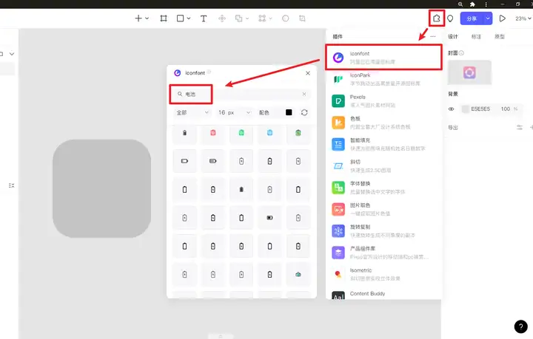This screenshot has width=533, height=339.
Task: Click the E5E5E5 background color swatch
Action: [x=465, y=109]
